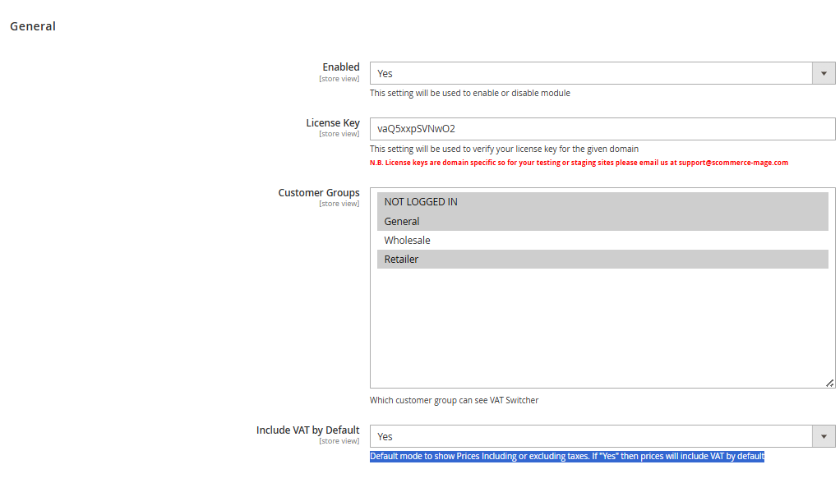This screenshot has width=840, height=483.
Task: Click the red license key domain notice
Action: coord(579,163)
